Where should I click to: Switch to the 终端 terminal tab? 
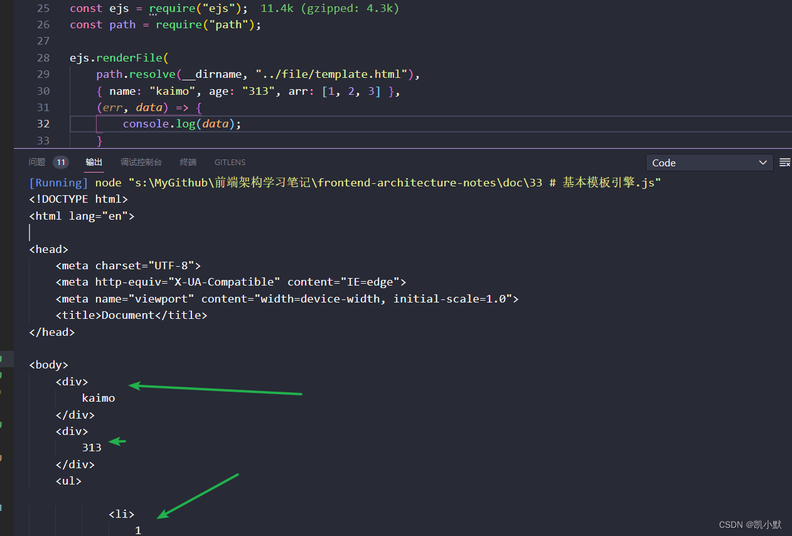[188, 162]
